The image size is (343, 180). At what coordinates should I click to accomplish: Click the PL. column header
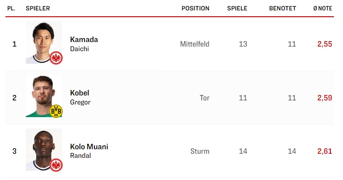[11, 8]
